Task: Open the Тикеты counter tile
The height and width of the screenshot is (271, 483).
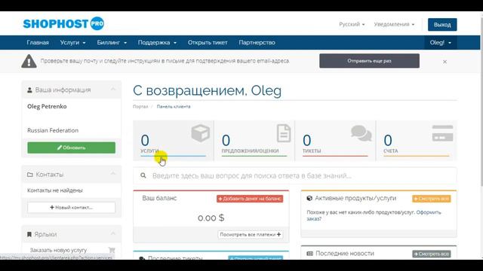Action: pos(335,141)
